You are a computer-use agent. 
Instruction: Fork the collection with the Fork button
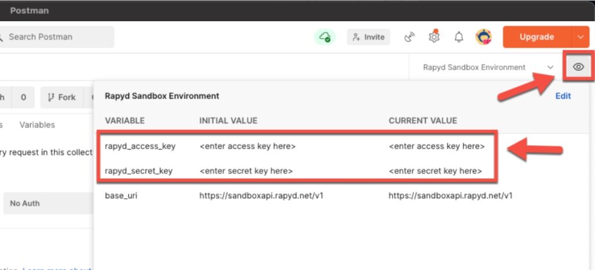[x=62, y=97]
